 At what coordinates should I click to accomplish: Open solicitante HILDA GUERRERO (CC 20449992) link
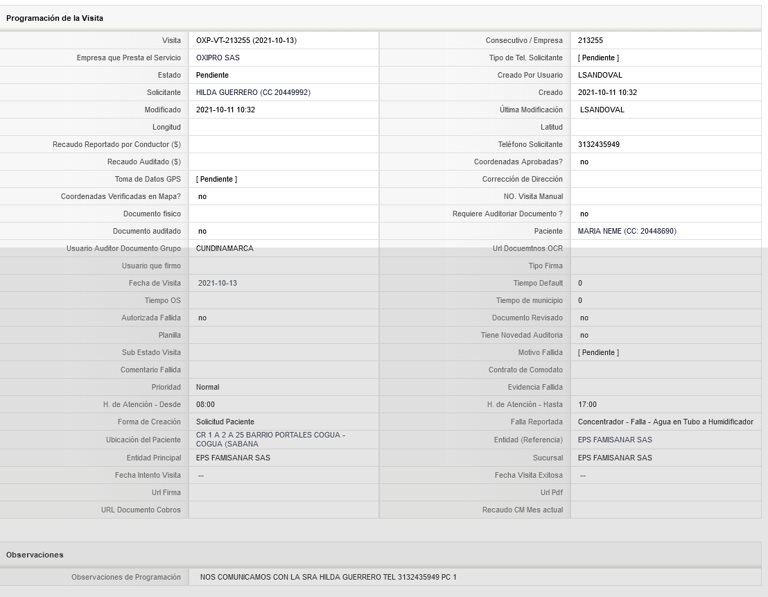pyautogui.click(x=253, y=93)
